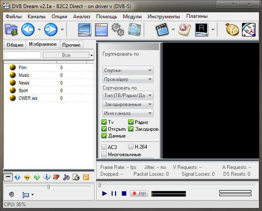This screenshot has height=211, width=262.
Task: Open settings with the gears icon
Action: pos(117,30)
